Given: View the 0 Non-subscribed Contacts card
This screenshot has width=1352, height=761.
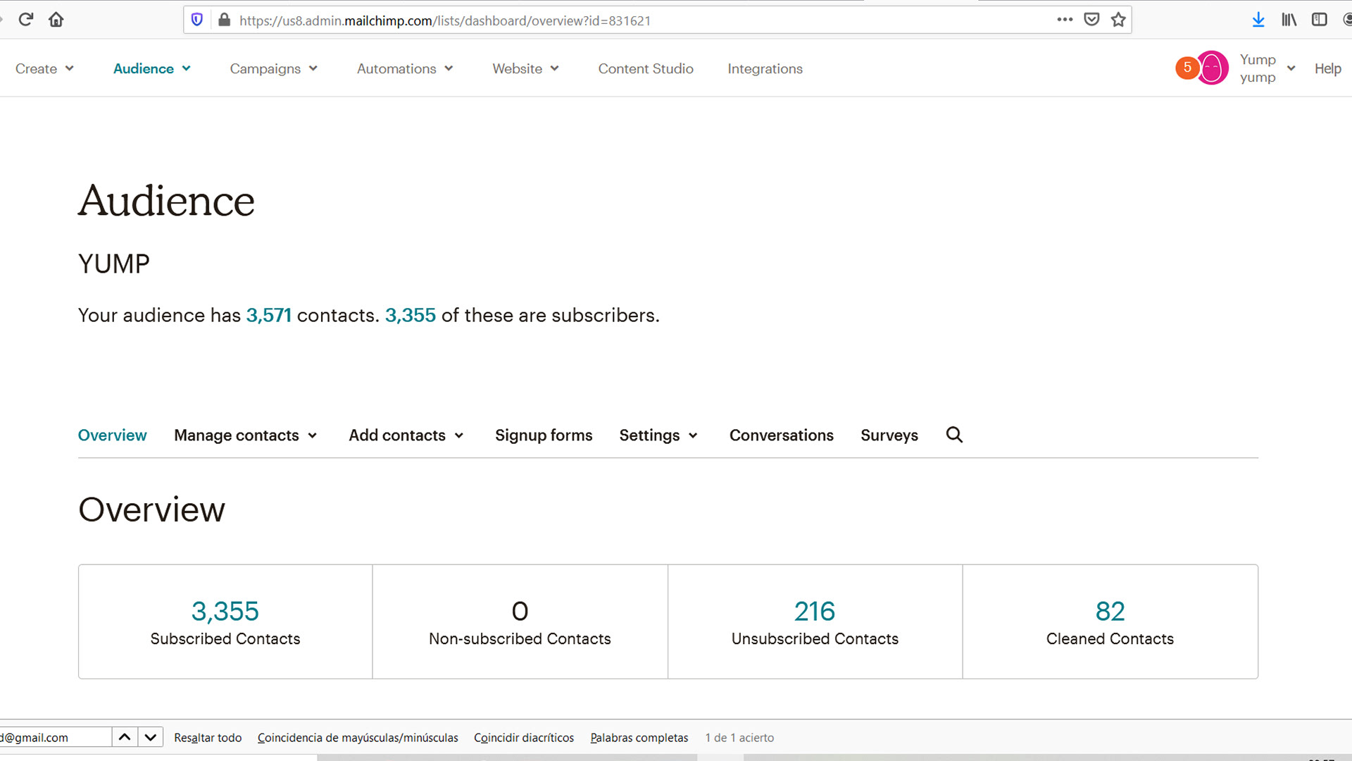Looking at the screenshot, I should click(x=520, y=621).
